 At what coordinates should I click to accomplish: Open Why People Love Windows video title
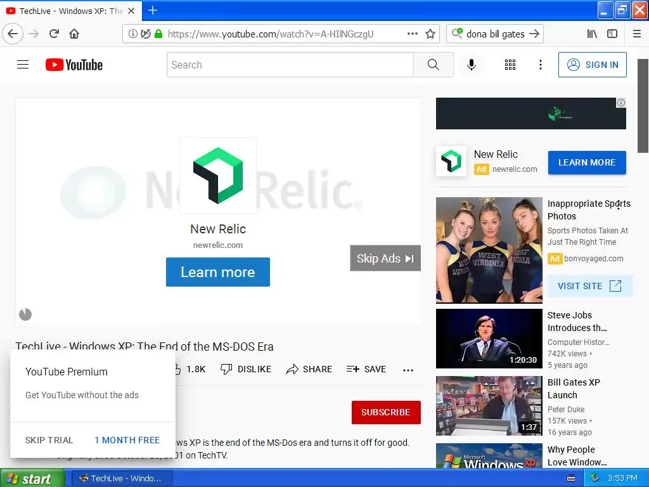pos(577,455)
